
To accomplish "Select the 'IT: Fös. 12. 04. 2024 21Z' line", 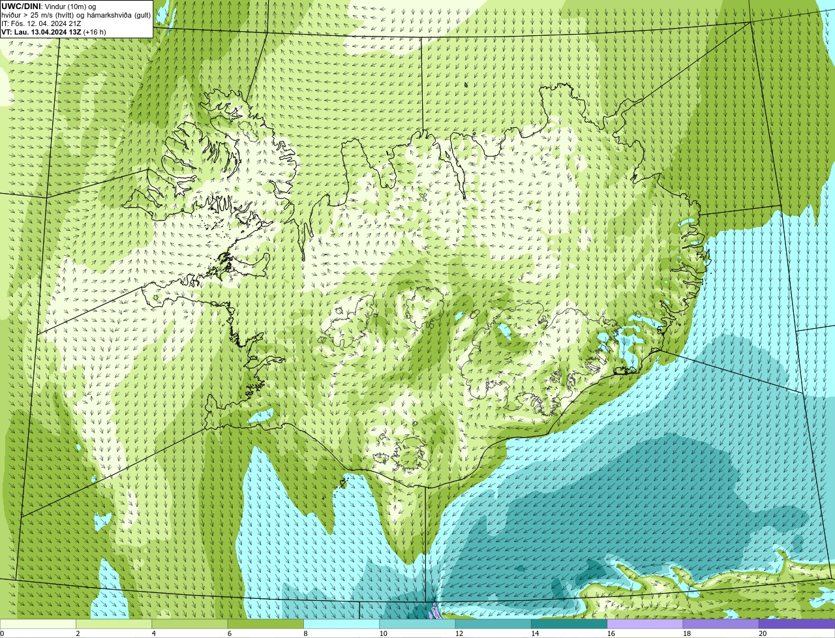I will (41, 23).
